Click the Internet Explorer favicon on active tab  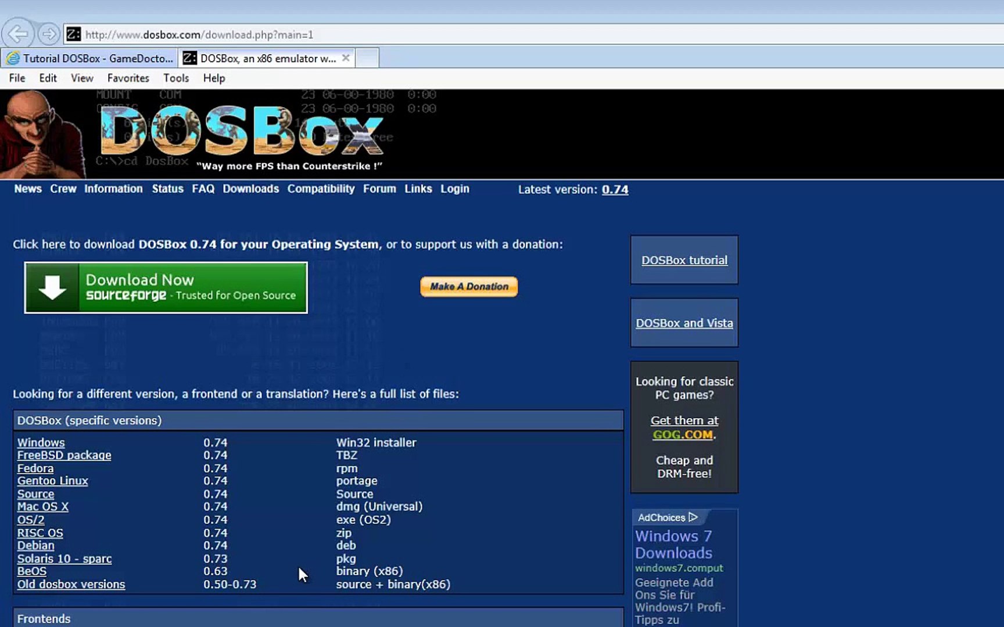coord(189,57)
